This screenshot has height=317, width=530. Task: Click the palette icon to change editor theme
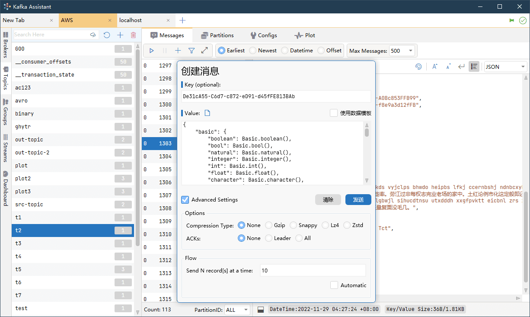coord(418,66)
